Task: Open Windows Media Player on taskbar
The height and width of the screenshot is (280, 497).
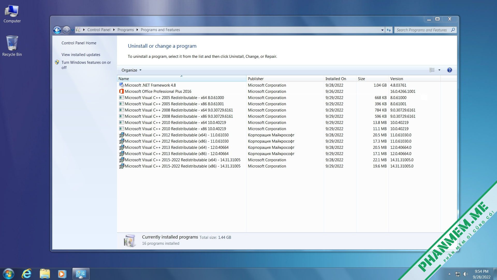Action: coord(62,274)
